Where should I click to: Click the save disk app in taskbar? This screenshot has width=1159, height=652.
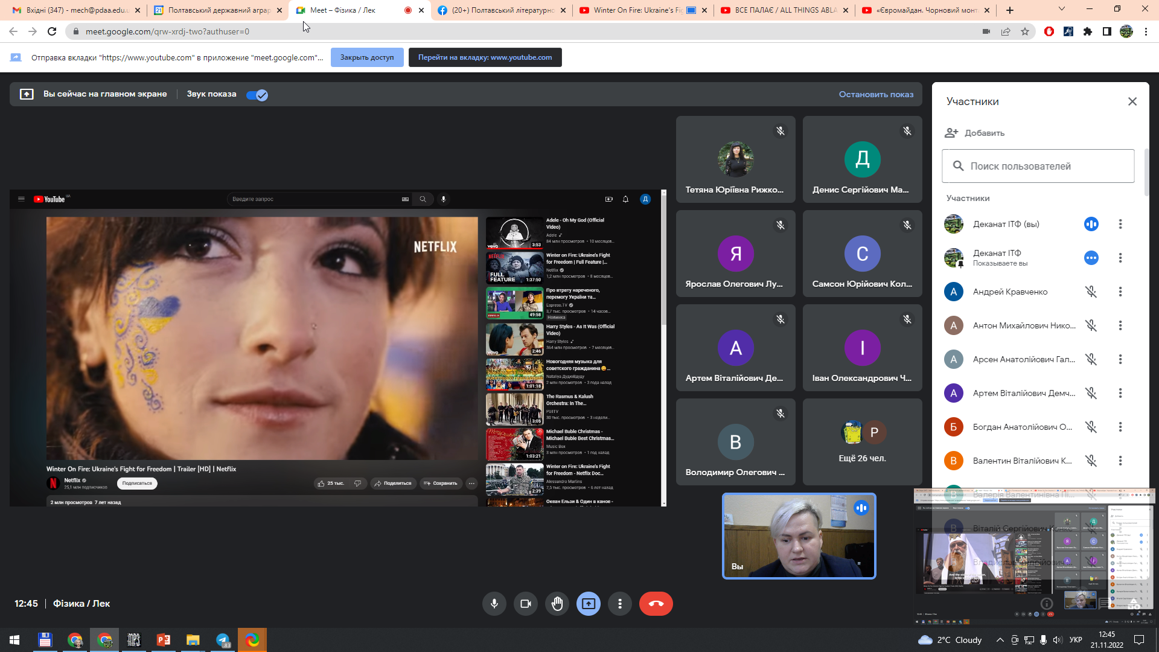45,640
